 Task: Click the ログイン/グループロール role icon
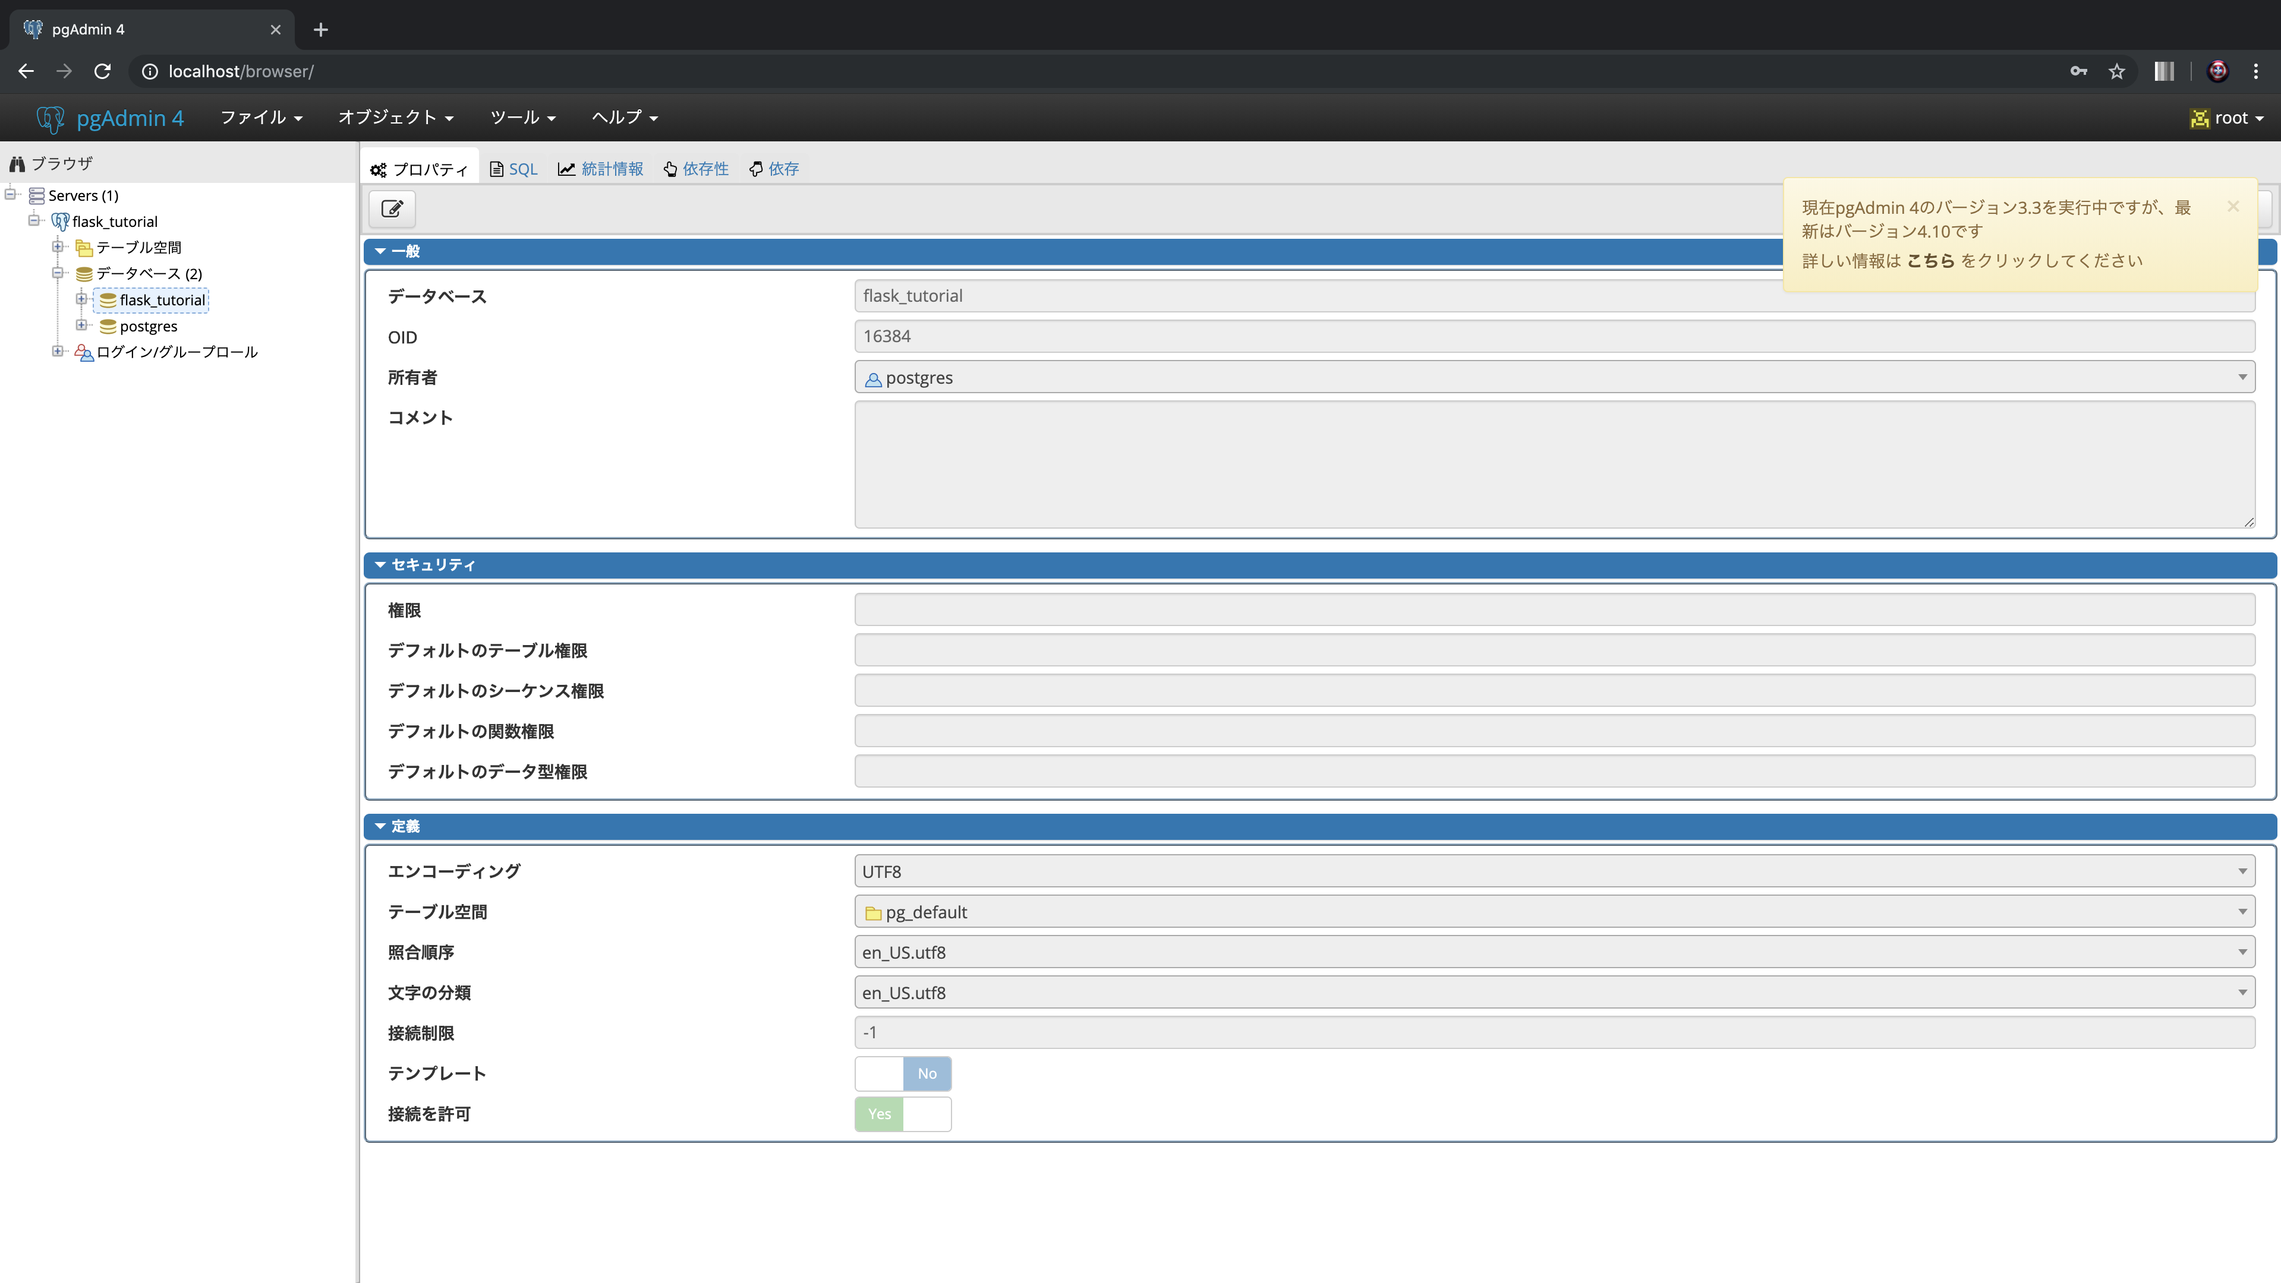[84, 352]
